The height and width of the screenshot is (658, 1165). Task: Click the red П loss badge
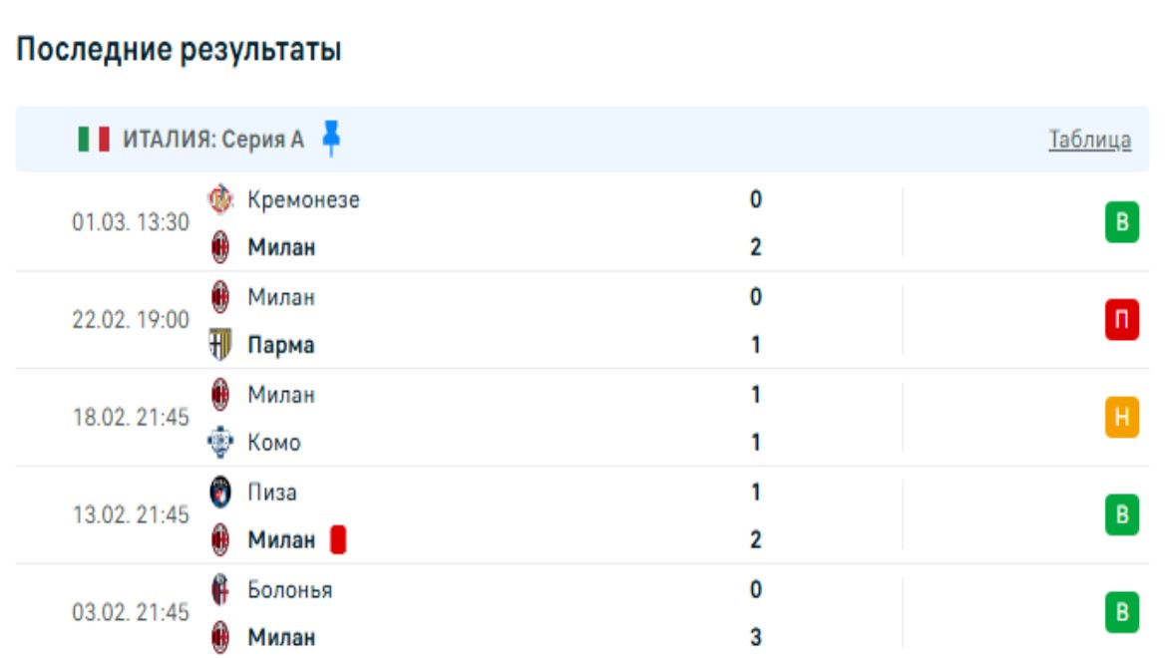tap(1122, 320)
